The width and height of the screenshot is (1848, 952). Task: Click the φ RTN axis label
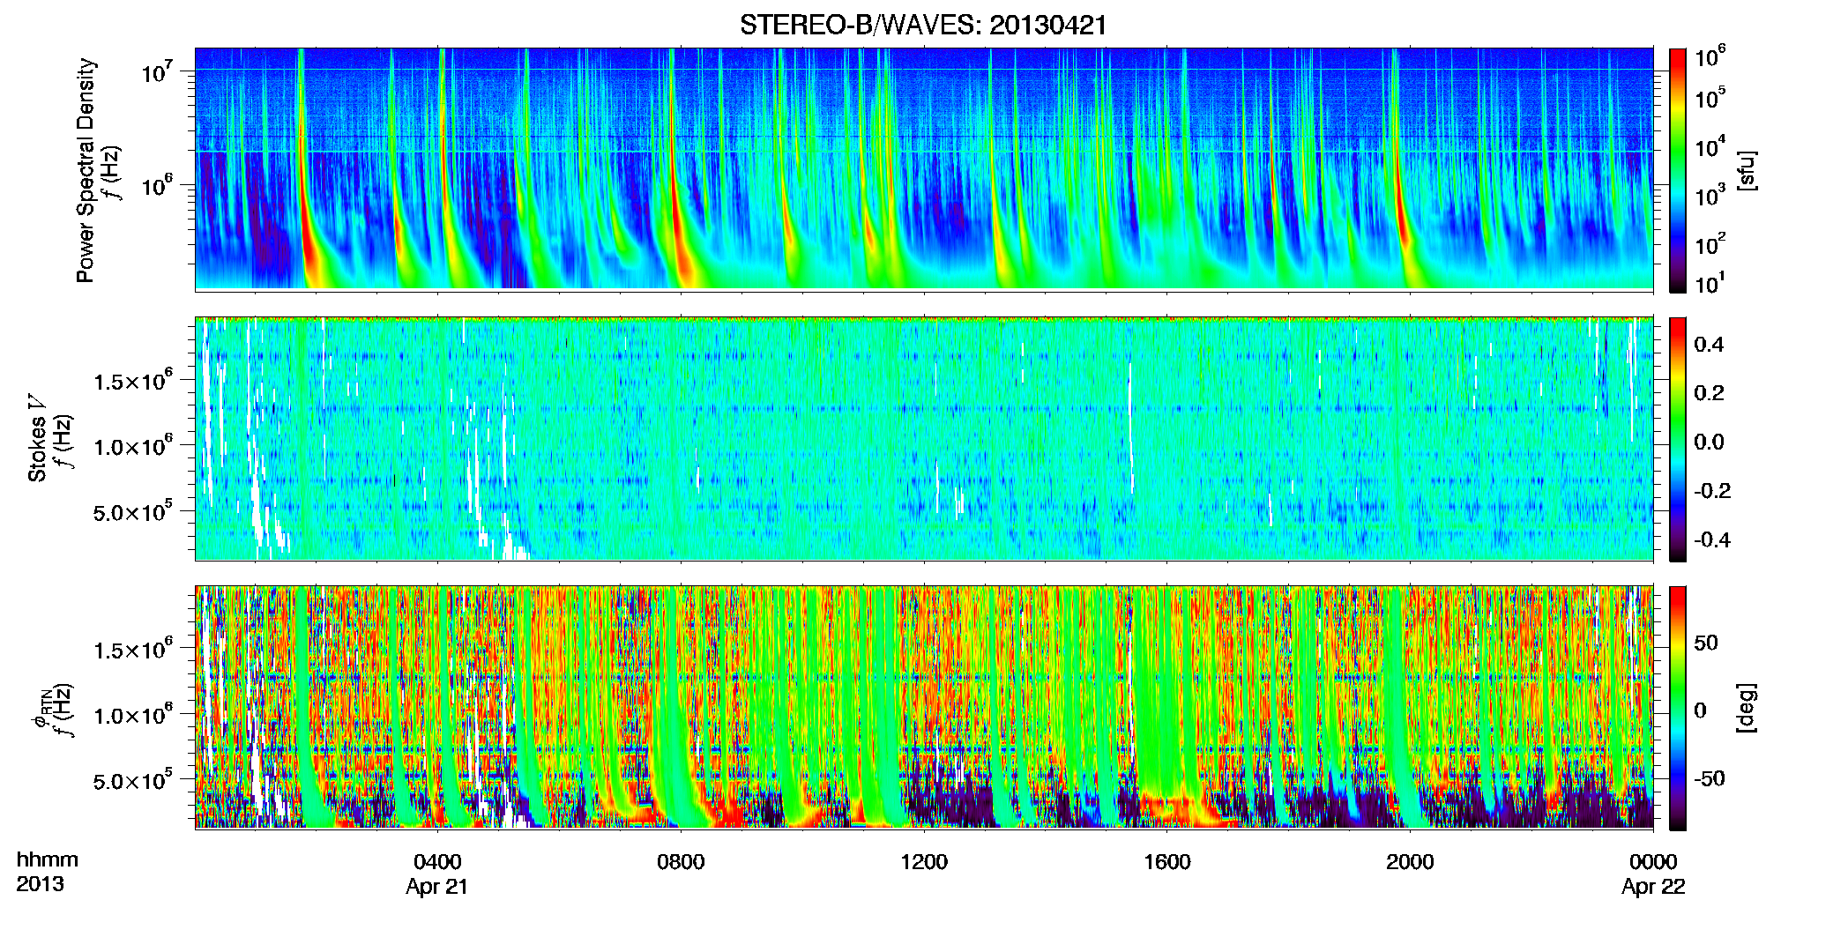pos(41,708)
